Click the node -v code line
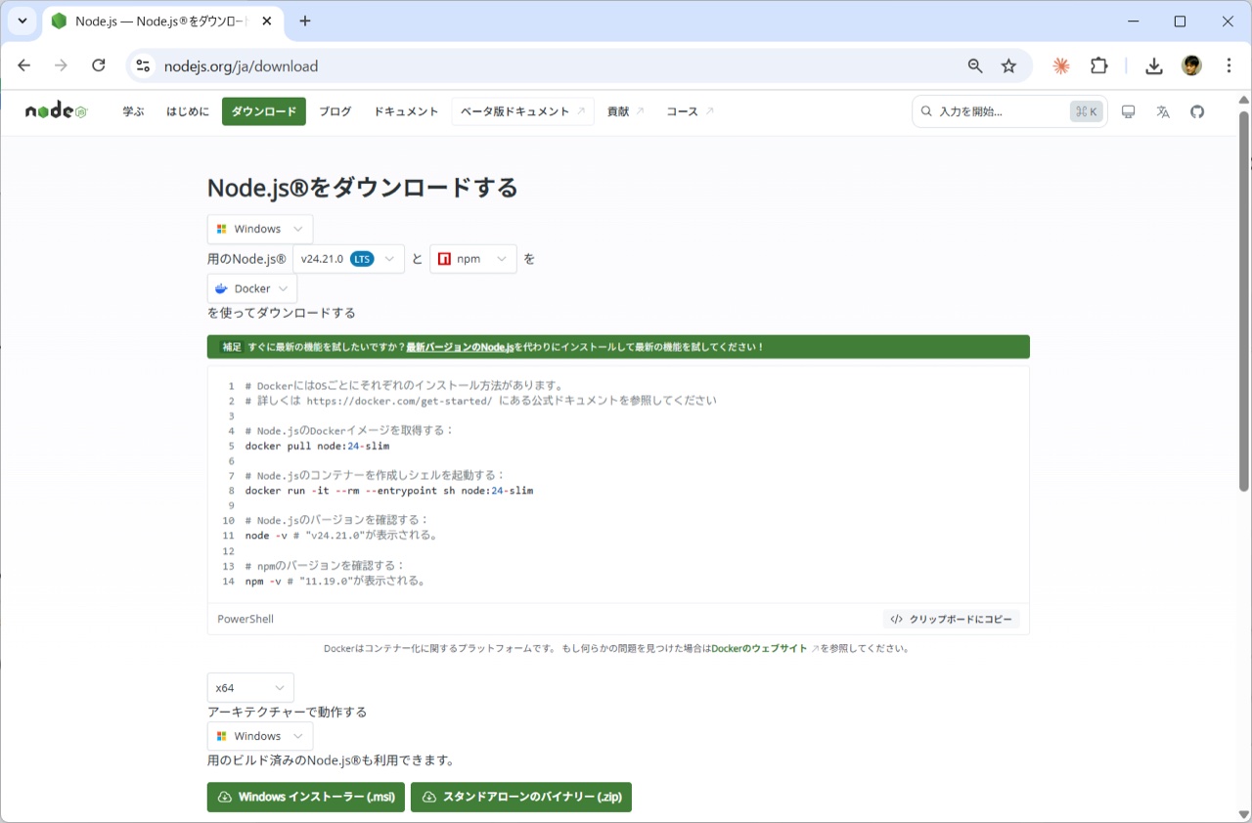 point(340,536)
